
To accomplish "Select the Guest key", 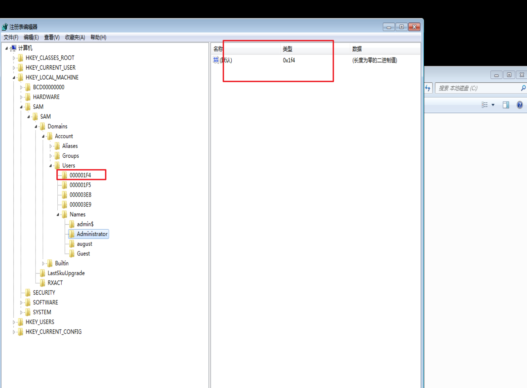I will [x=83, y=253].
